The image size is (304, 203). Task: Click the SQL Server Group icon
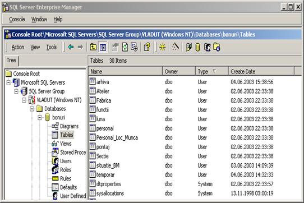coord(24,91)
